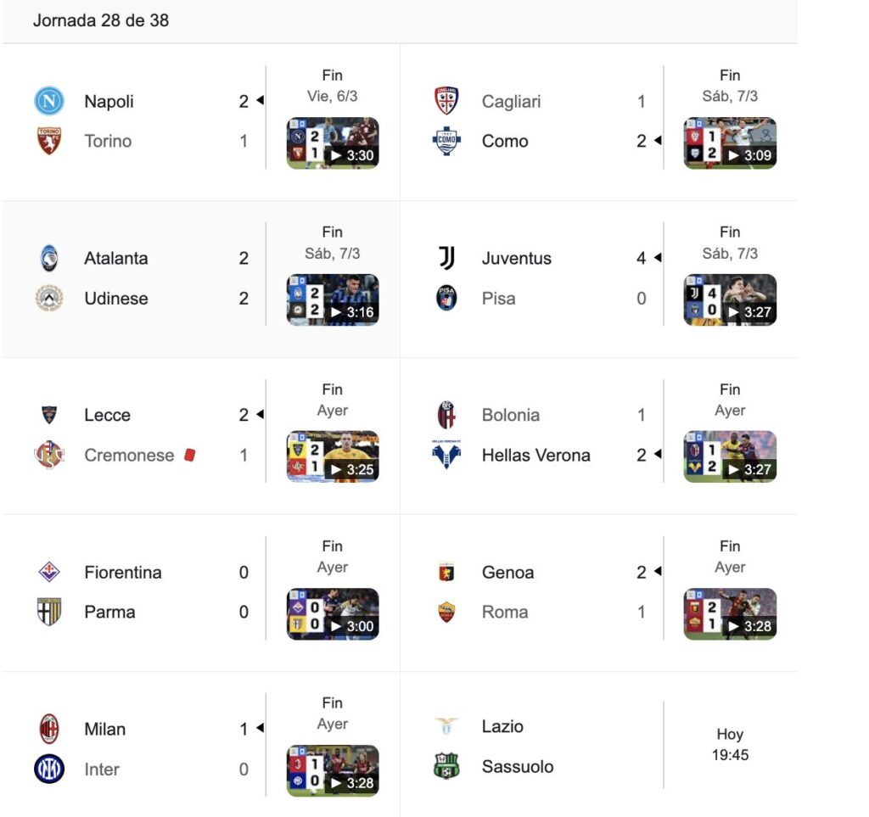This screenshot has height=817, width=869.
Task: Click the Milan club crest
Action: tap(49, 729)
